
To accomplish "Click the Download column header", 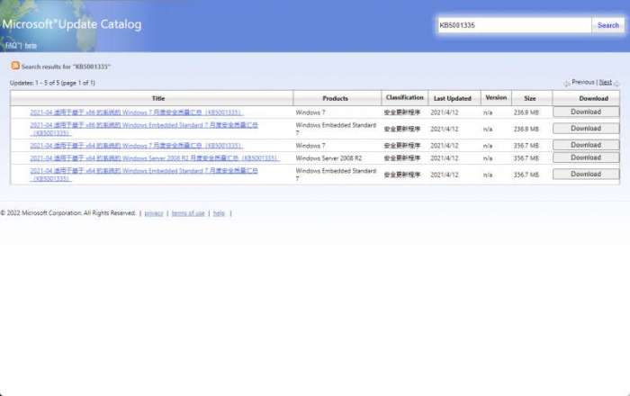I will coord(586,98).
